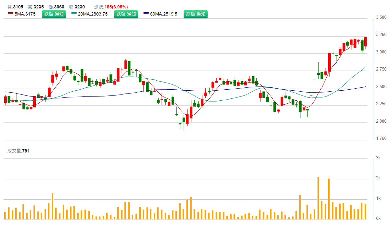Select the teal 20MA legend marker
The height and width of the screenshot is (225, 388).
coord(74,13)
